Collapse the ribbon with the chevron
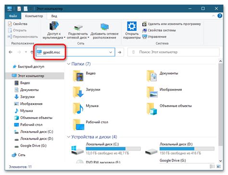 tap(214, 16)
